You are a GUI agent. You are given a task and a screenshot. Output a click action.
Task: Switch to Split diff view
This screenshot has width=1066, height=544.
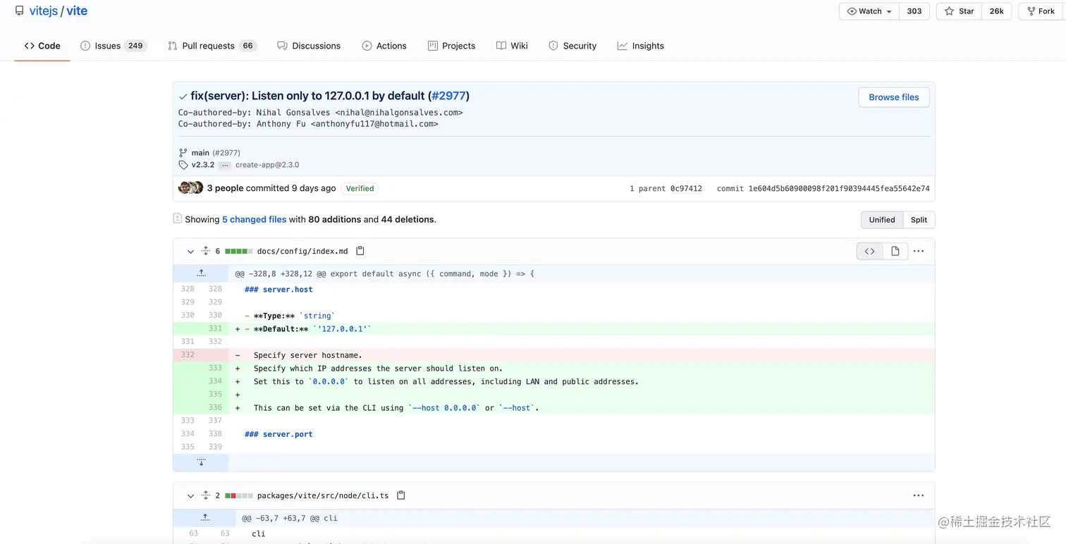pos(919,220)
